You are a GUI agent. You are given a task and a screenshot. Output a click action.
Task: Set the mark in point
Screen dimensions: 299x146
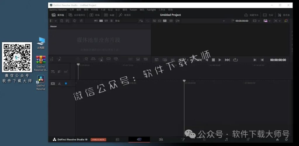(x=255, y=60)
